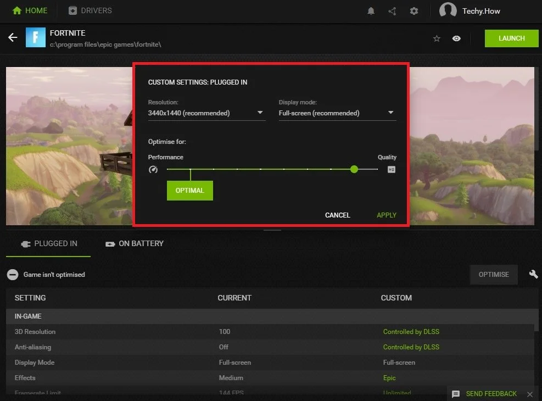This screenshot has width=542, height=401.
Task: Click the Effects setting row
Action: (270, 378)
